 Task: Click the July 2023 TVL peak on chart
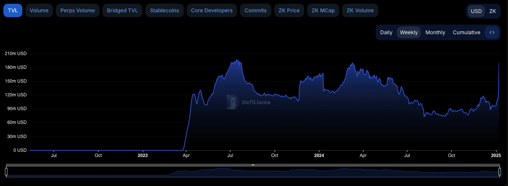[237, 61]
